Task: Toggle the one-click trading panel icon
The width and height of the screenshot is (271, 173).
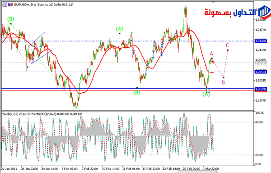Action: [5, 5]
